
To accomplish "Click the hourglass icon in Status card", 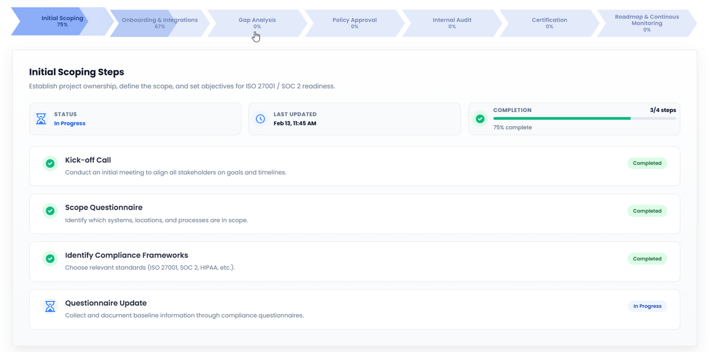I will click(41, 119).
